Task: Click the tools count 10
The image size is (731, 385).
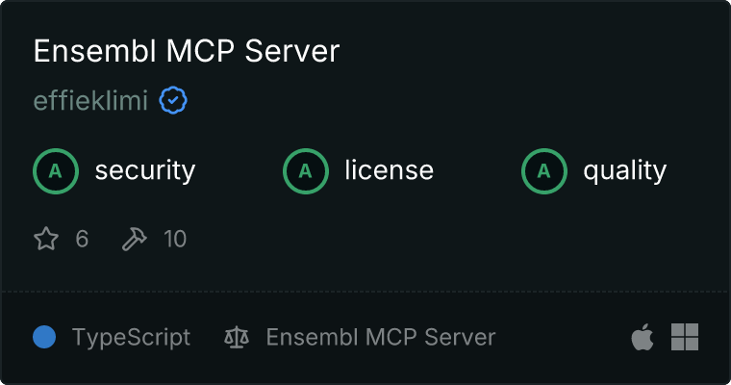Action: coord(175,239)
